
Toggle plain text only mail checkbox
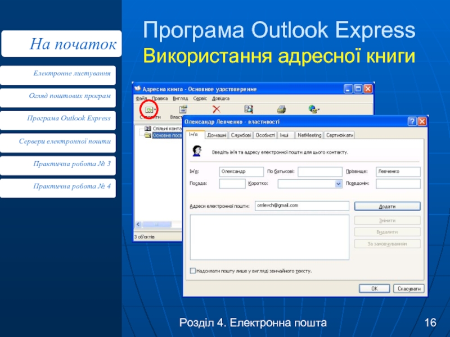(x=193, y=271)
